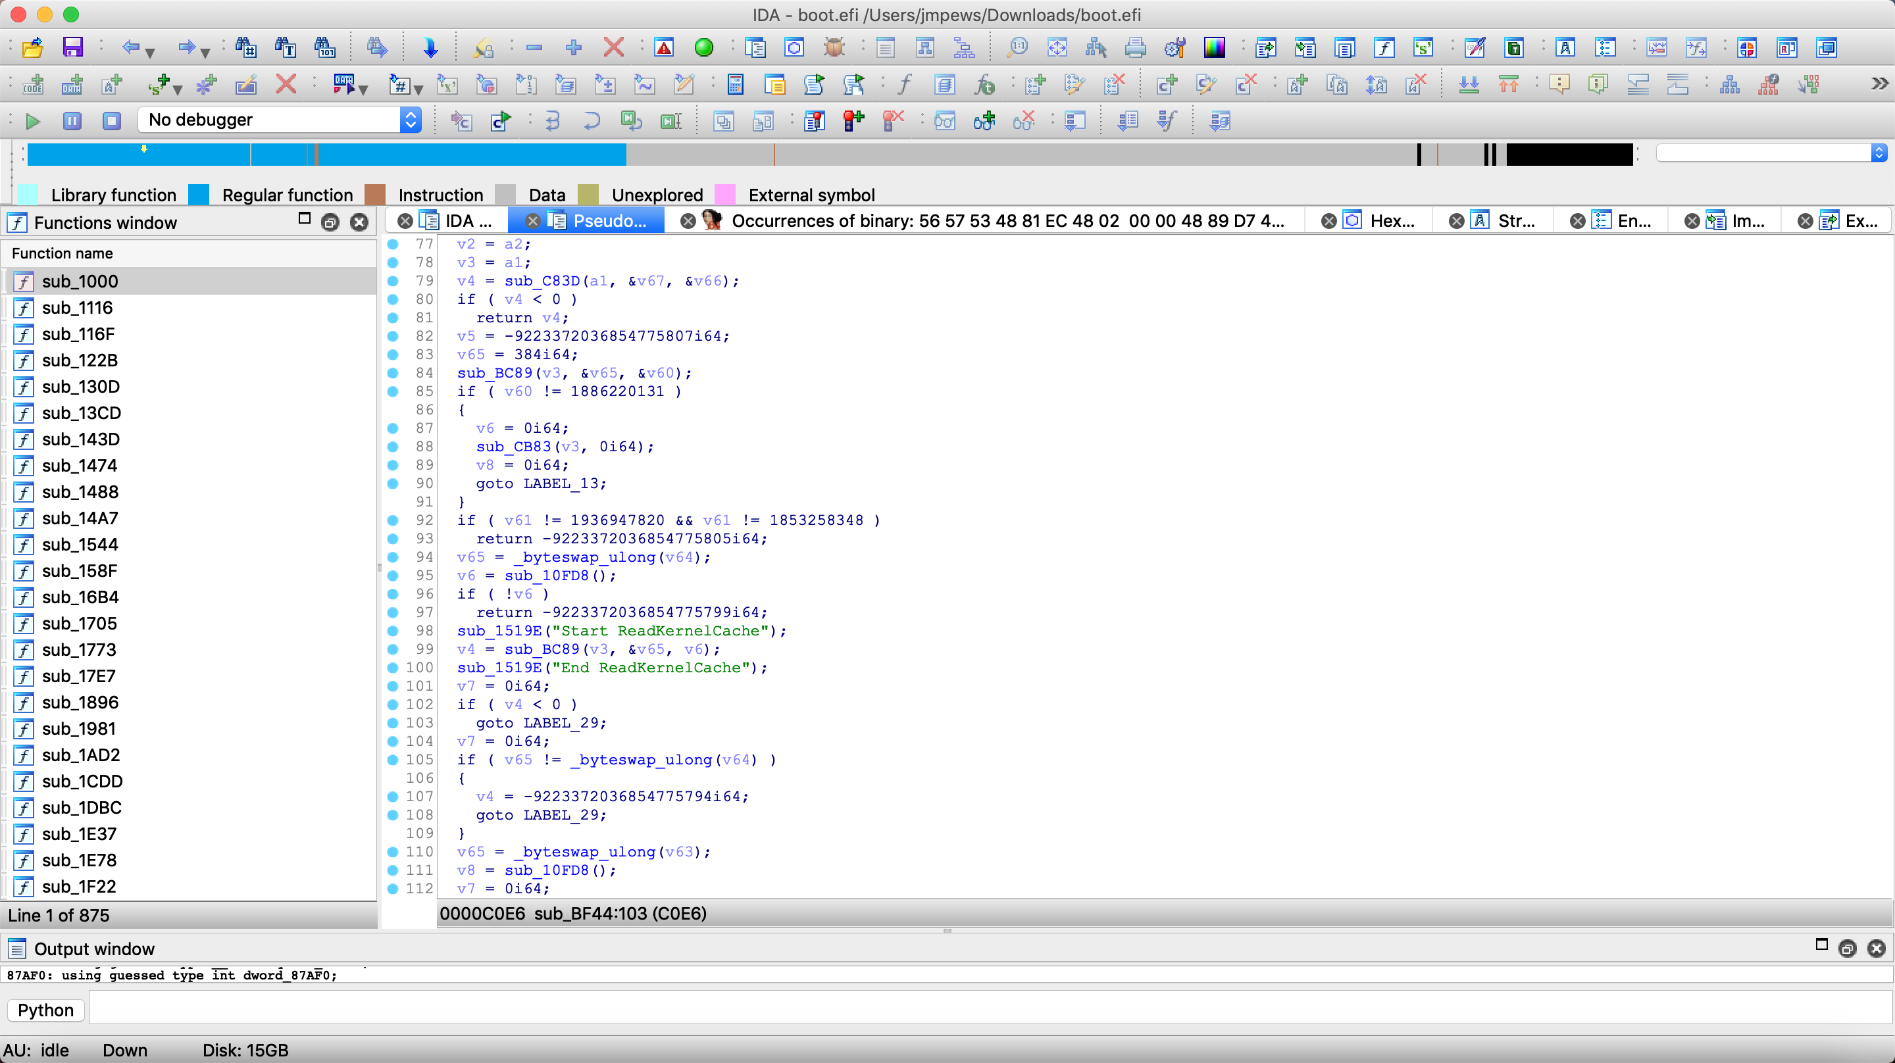Click the pause process button

[72, 120]
